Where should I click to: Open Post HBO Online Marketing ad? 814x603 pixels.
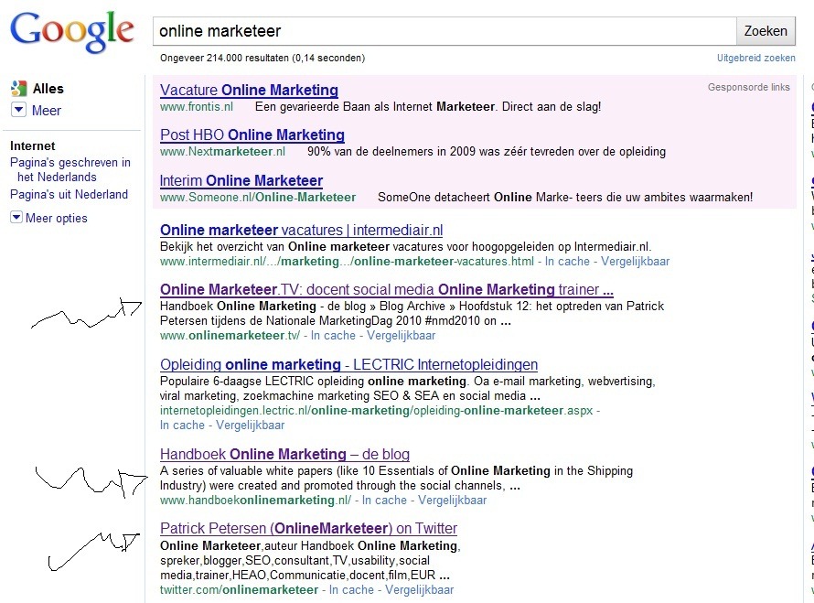[252, 135]
